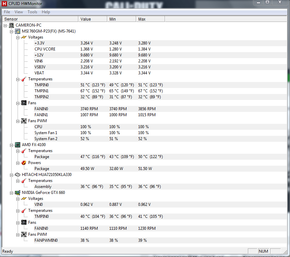Image resolution: width=290 pixels, height=257 pixels.
Task: Click the Ready status bar text
Action: click(8, 251)
